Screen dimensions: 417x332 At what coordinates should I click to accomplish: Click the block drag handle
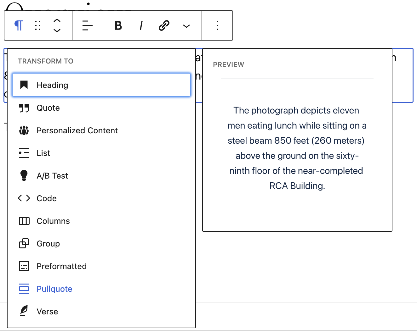coord(38,25)
